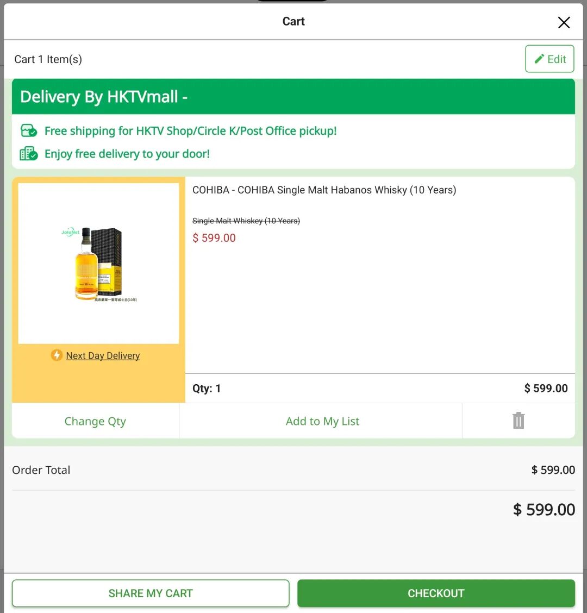Choose Add to My List
This screenshot has height=613, width=587.
click(322, 421)
